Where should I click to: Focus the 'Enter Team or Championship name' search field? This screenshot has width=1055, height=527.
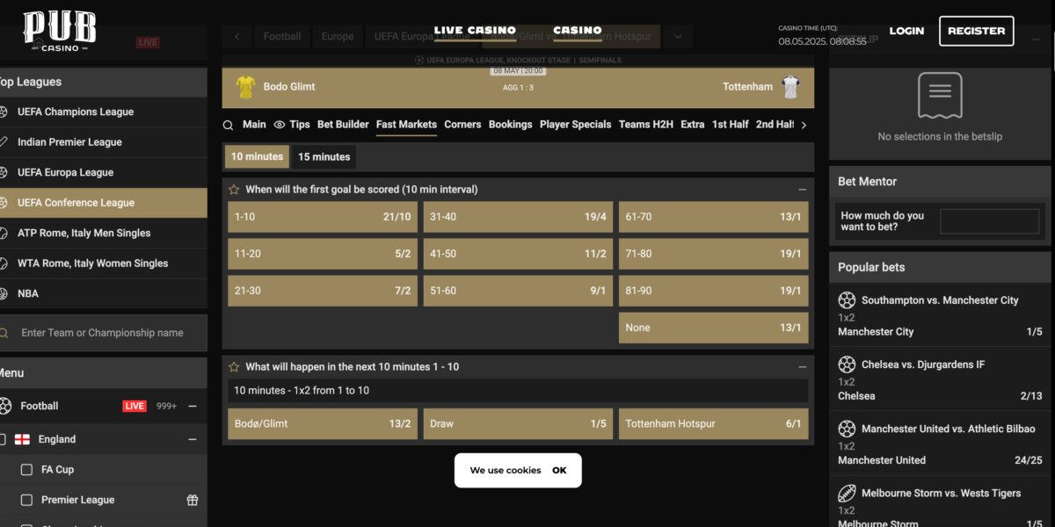pos(104,333)
